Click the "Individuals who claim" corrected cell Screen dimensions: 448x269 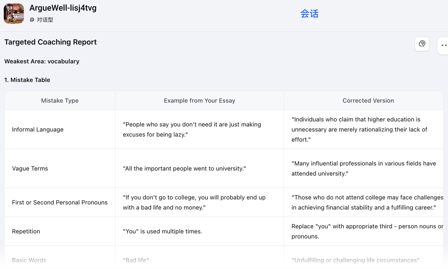[x=359, y=129]
